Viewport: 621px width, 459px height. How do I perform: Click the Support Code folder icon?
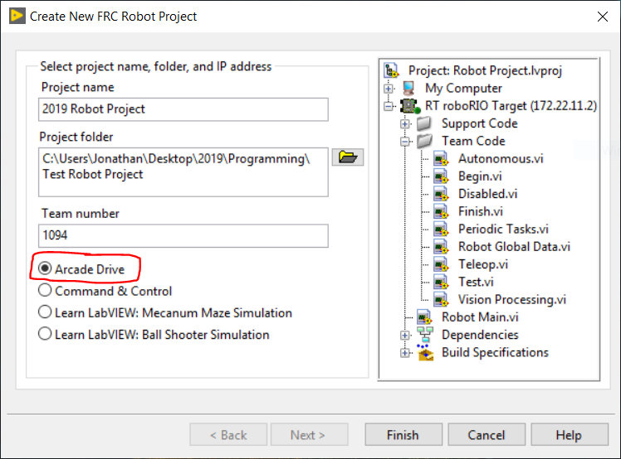point(424,123)
